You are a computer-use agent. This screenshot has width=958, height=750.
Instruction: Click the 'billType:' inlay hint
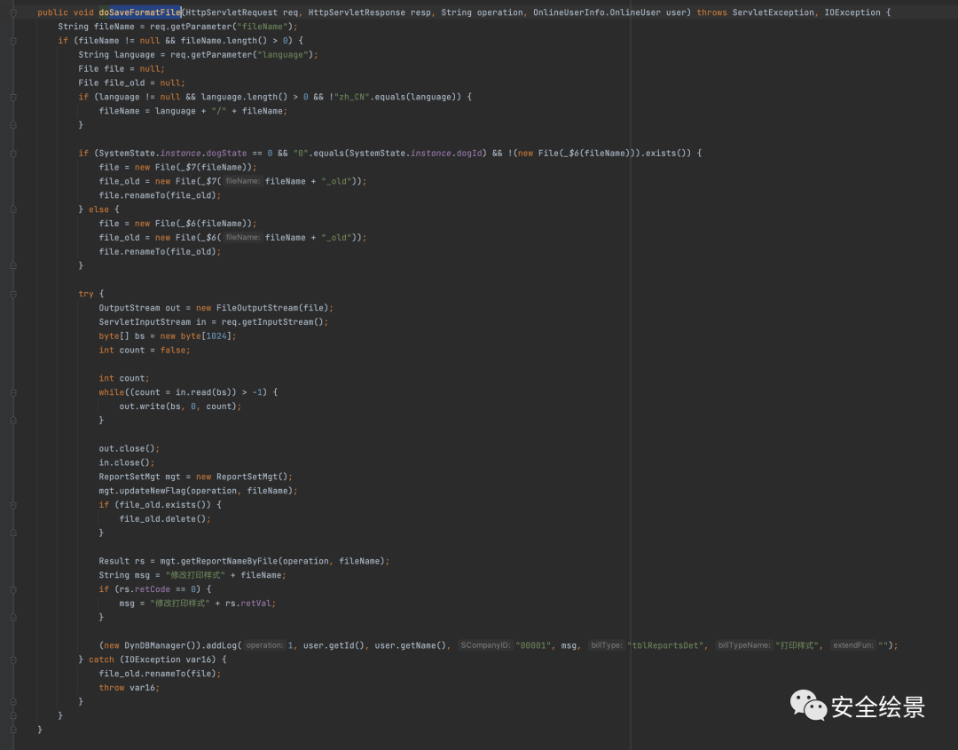(606, 645)
